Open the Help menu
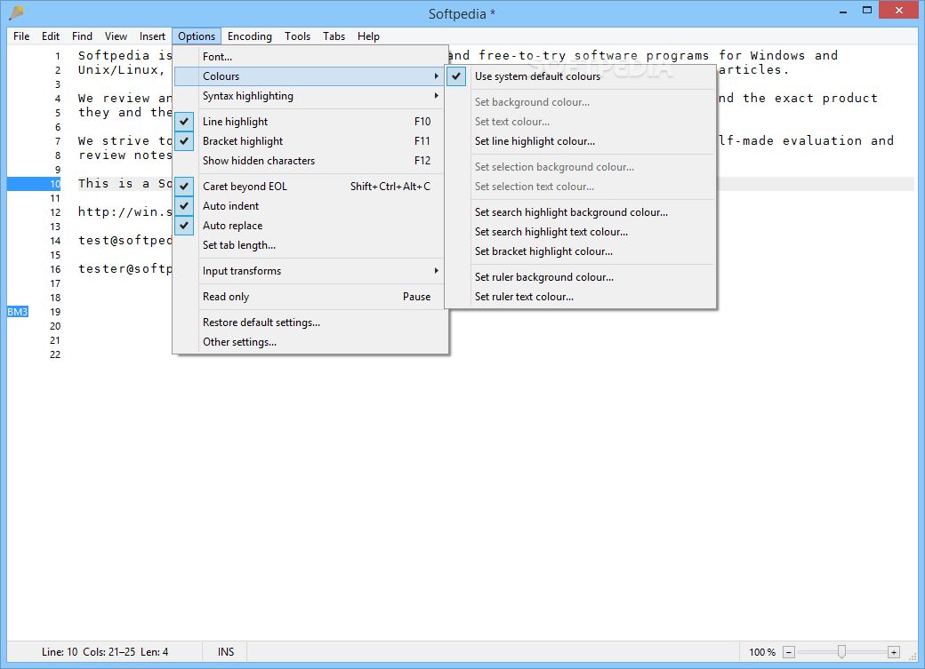This screenshot has width=925, height=669. click(x=368, y=36)
